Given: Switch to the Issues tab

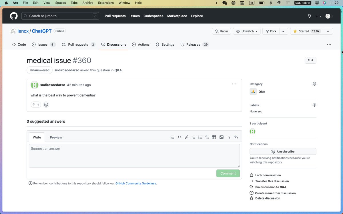Looking at the screenshot, I should [44, 45].
